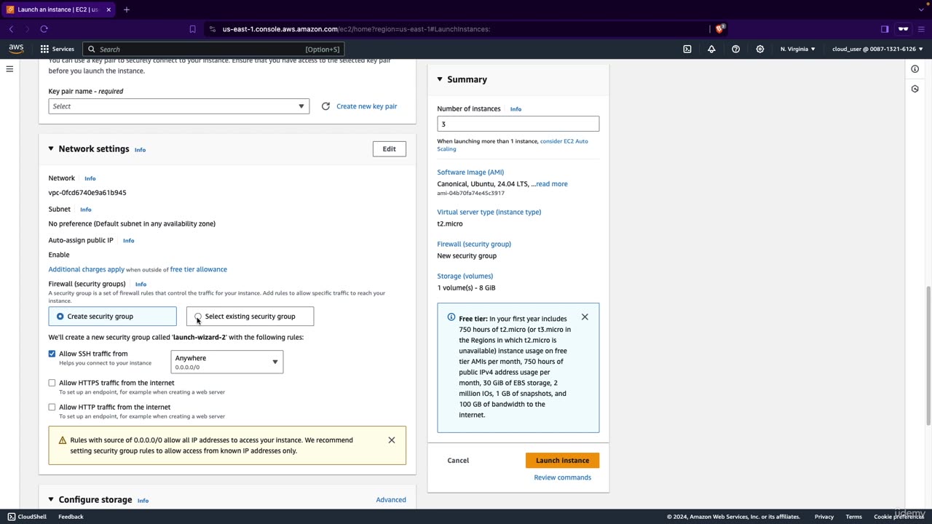Open Review commands link
Viewport: 932px width, 524px height.
click(563, 477)
